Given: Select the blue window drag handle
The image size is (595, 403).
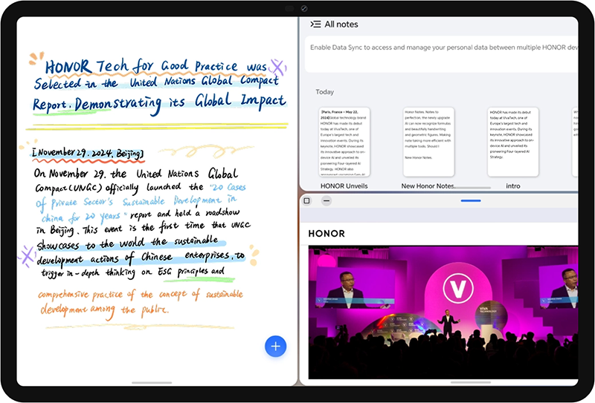Looking at the screenshot, I should (x=471, y=200).
